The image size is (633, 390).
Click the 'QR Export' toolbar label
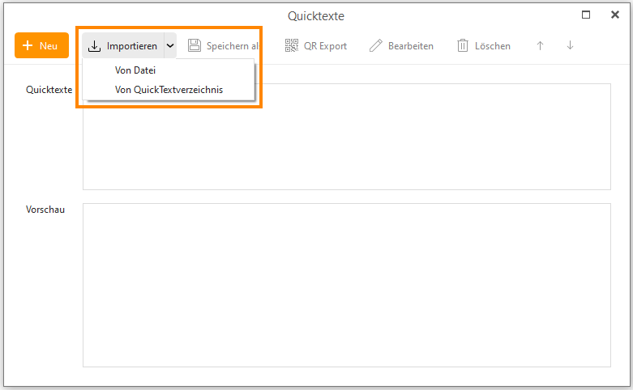pyautogui.click(x=325, y=46)
